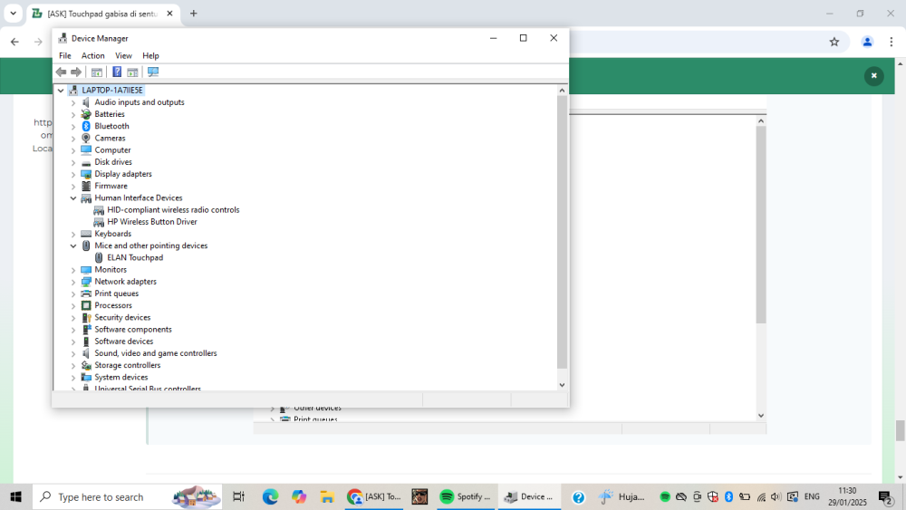Click background screenshot's scrollbar down arrow
Viewport: 906px width, 510px height.
[x=761, y=415]
